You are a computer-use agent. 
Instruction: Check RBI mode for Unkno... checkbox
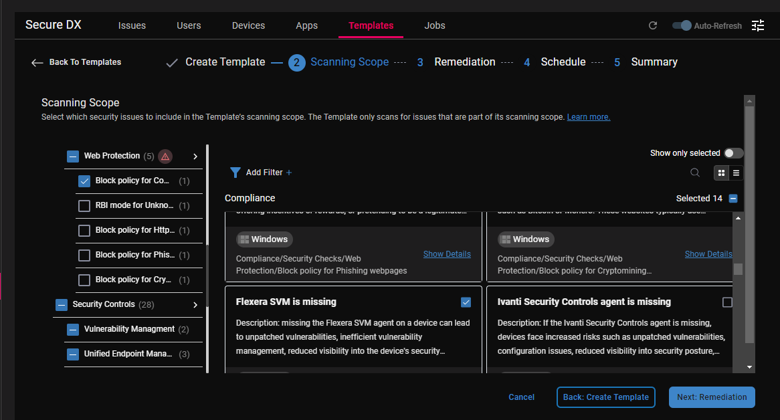point(84,206)
